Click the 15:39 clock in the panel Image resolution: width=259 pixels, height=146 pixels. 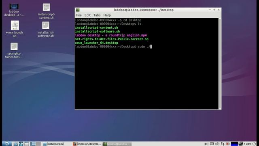click(247, 144)
